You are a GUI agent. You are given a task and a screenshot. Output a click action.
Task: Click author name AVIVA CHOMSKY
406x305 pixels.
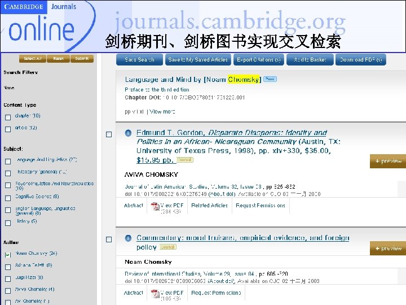click(x=151, y=175)
